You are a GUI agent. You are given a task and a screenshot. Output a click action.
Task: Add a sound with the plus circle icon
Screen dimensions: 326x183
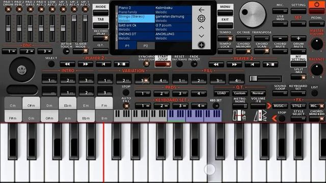[201, 45]
